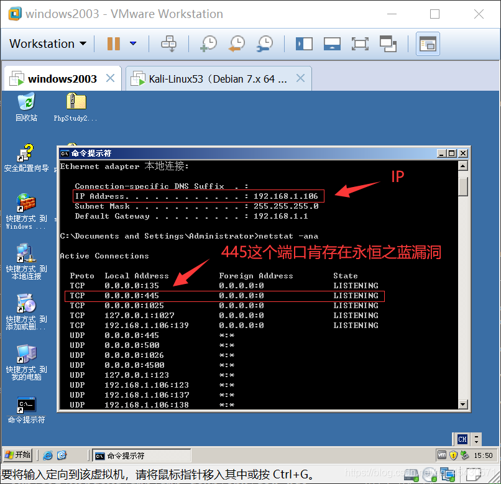The width and height of the screenshot is (501, 484).
Task: Click the TCP 0.0.0.0:135 row
Action: 224,286
